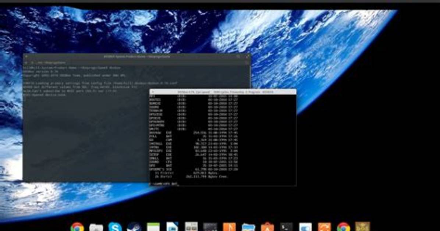
Task: Click the 'DOSBox version 0.74' line in the terminal
Action: (x=41, y=72)
